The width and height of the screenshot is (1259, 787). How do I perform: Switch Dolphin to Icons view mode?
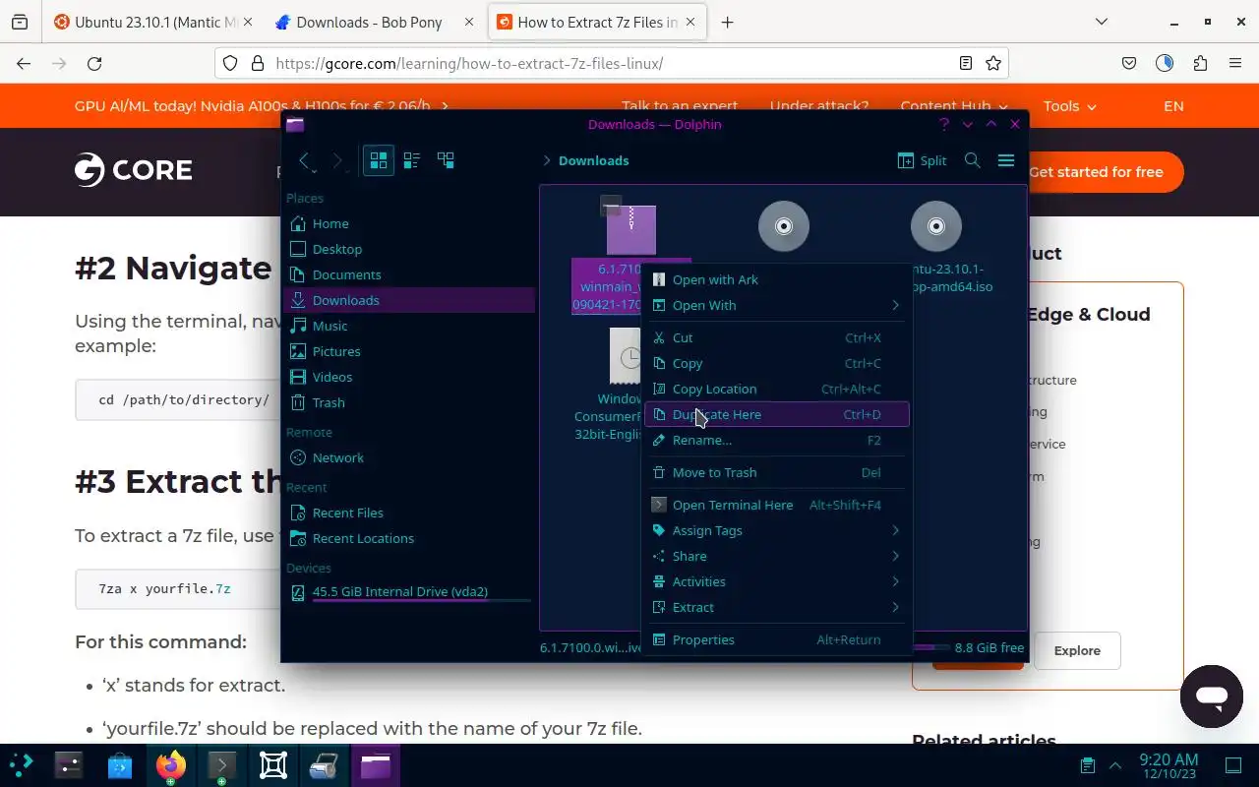379,160
